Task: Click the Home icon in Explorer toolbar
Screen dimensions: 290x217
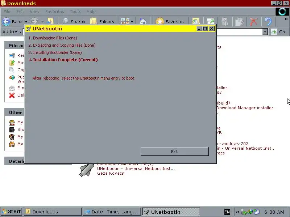Action: [143, 21]
